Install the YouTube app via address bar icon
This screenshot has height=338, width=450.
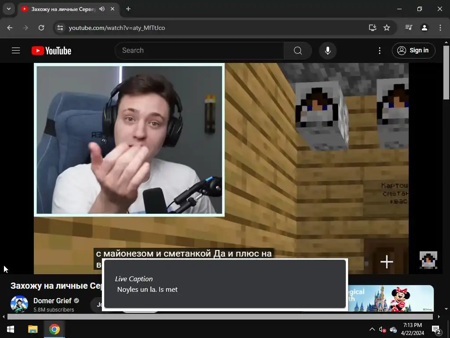click(x=373, y=28)
